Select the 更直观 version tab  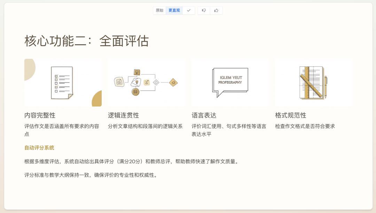pyautogui.click(x=174, y=10)
